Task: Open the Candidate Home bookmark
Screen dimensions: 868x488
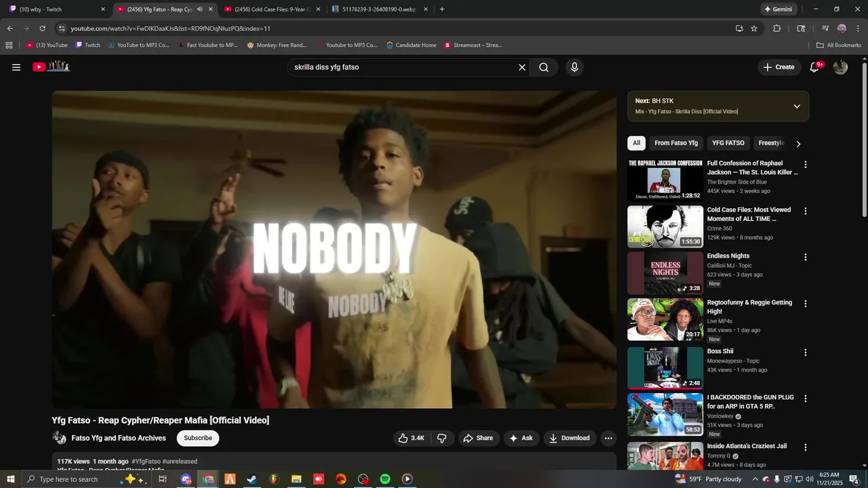Action: (x=411, y=45)
